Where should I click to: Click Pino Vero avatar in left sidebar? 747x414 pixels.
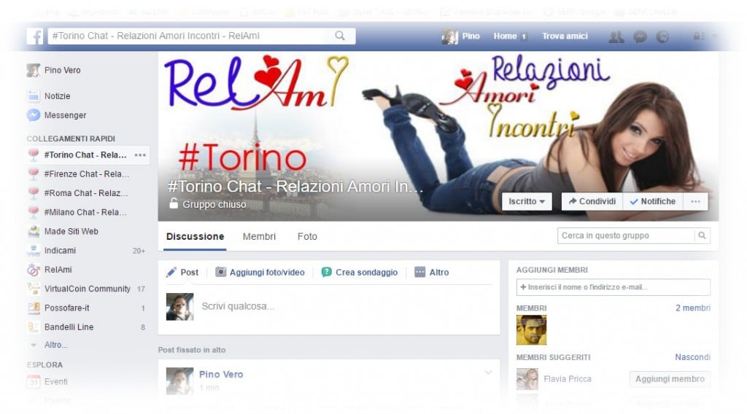click(33, 71)
